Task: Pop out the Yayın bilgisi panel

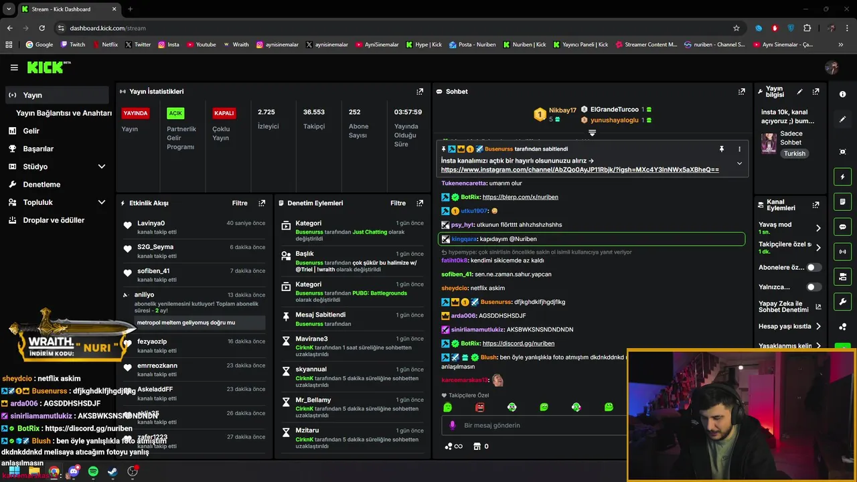Action: pyautogui.click(x=815, y=92)
